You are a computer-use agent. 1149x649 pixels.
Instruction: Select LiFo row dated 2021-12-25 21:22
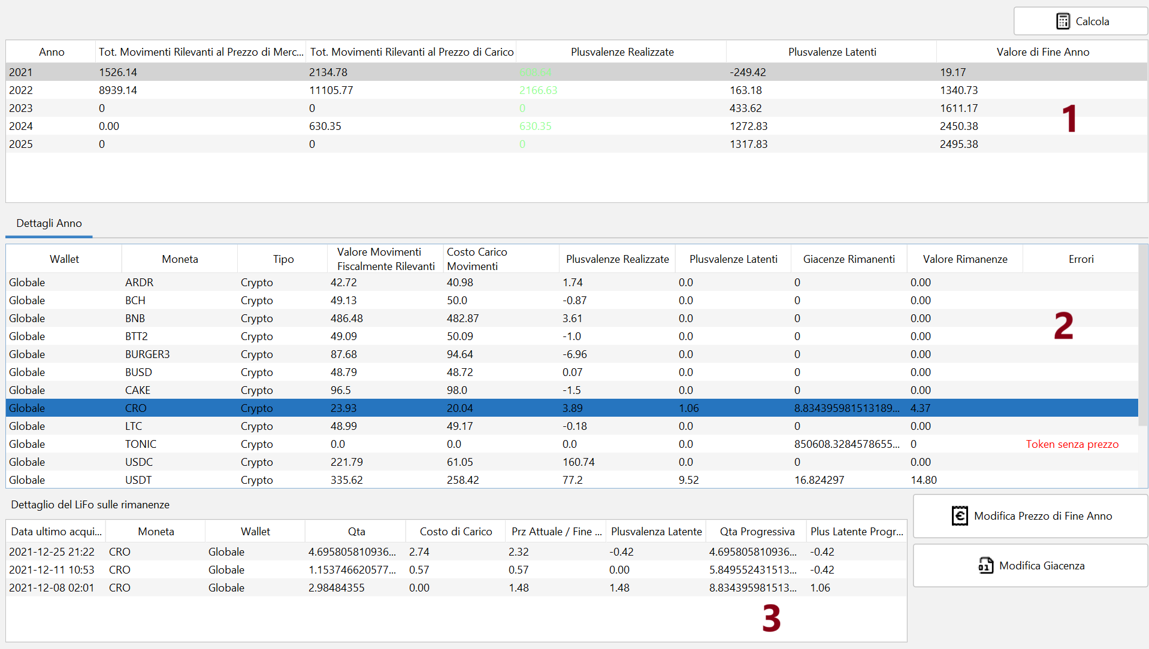456,552
